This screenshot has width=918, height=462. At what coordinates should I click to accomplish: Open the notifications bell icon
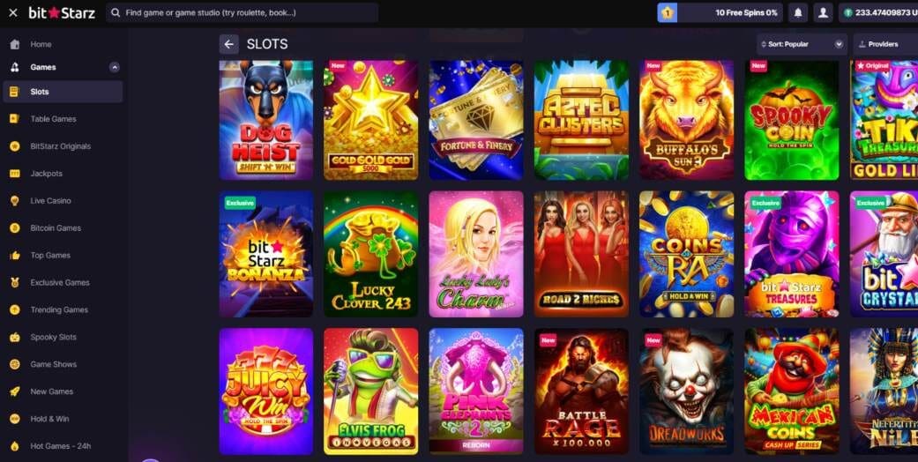click(x=797, y=12)
